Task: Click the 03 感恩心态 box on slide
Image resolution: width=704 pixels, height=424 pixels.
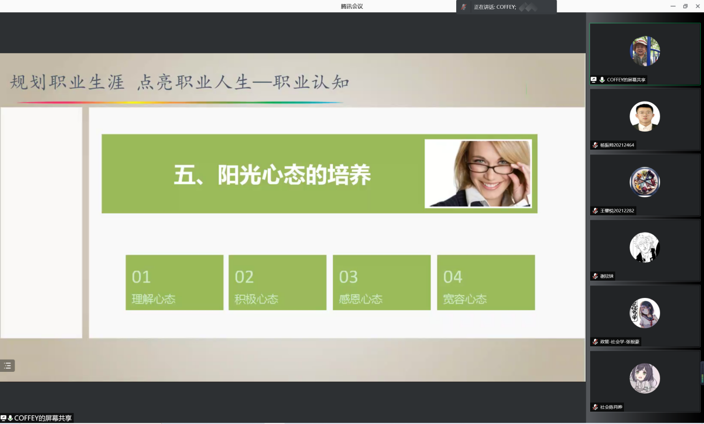Action: pos(381,282)
